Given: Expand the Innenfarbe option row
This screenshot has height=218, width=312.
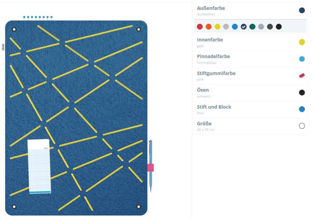Looking at the screenshot, I should [x=250, y=42].
